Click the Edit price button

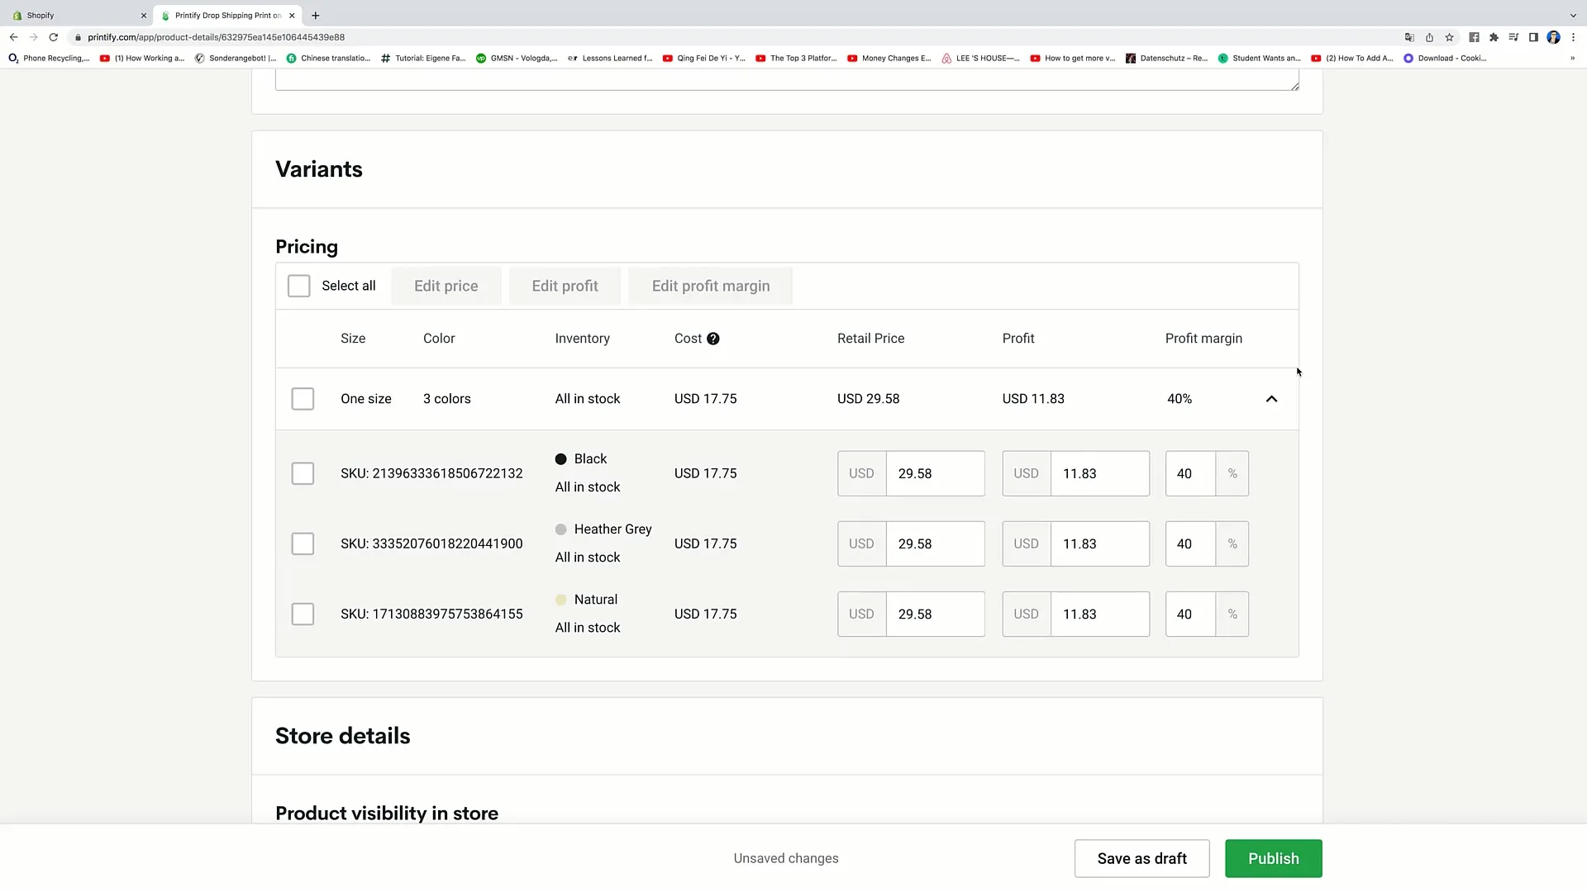[446, 286]
